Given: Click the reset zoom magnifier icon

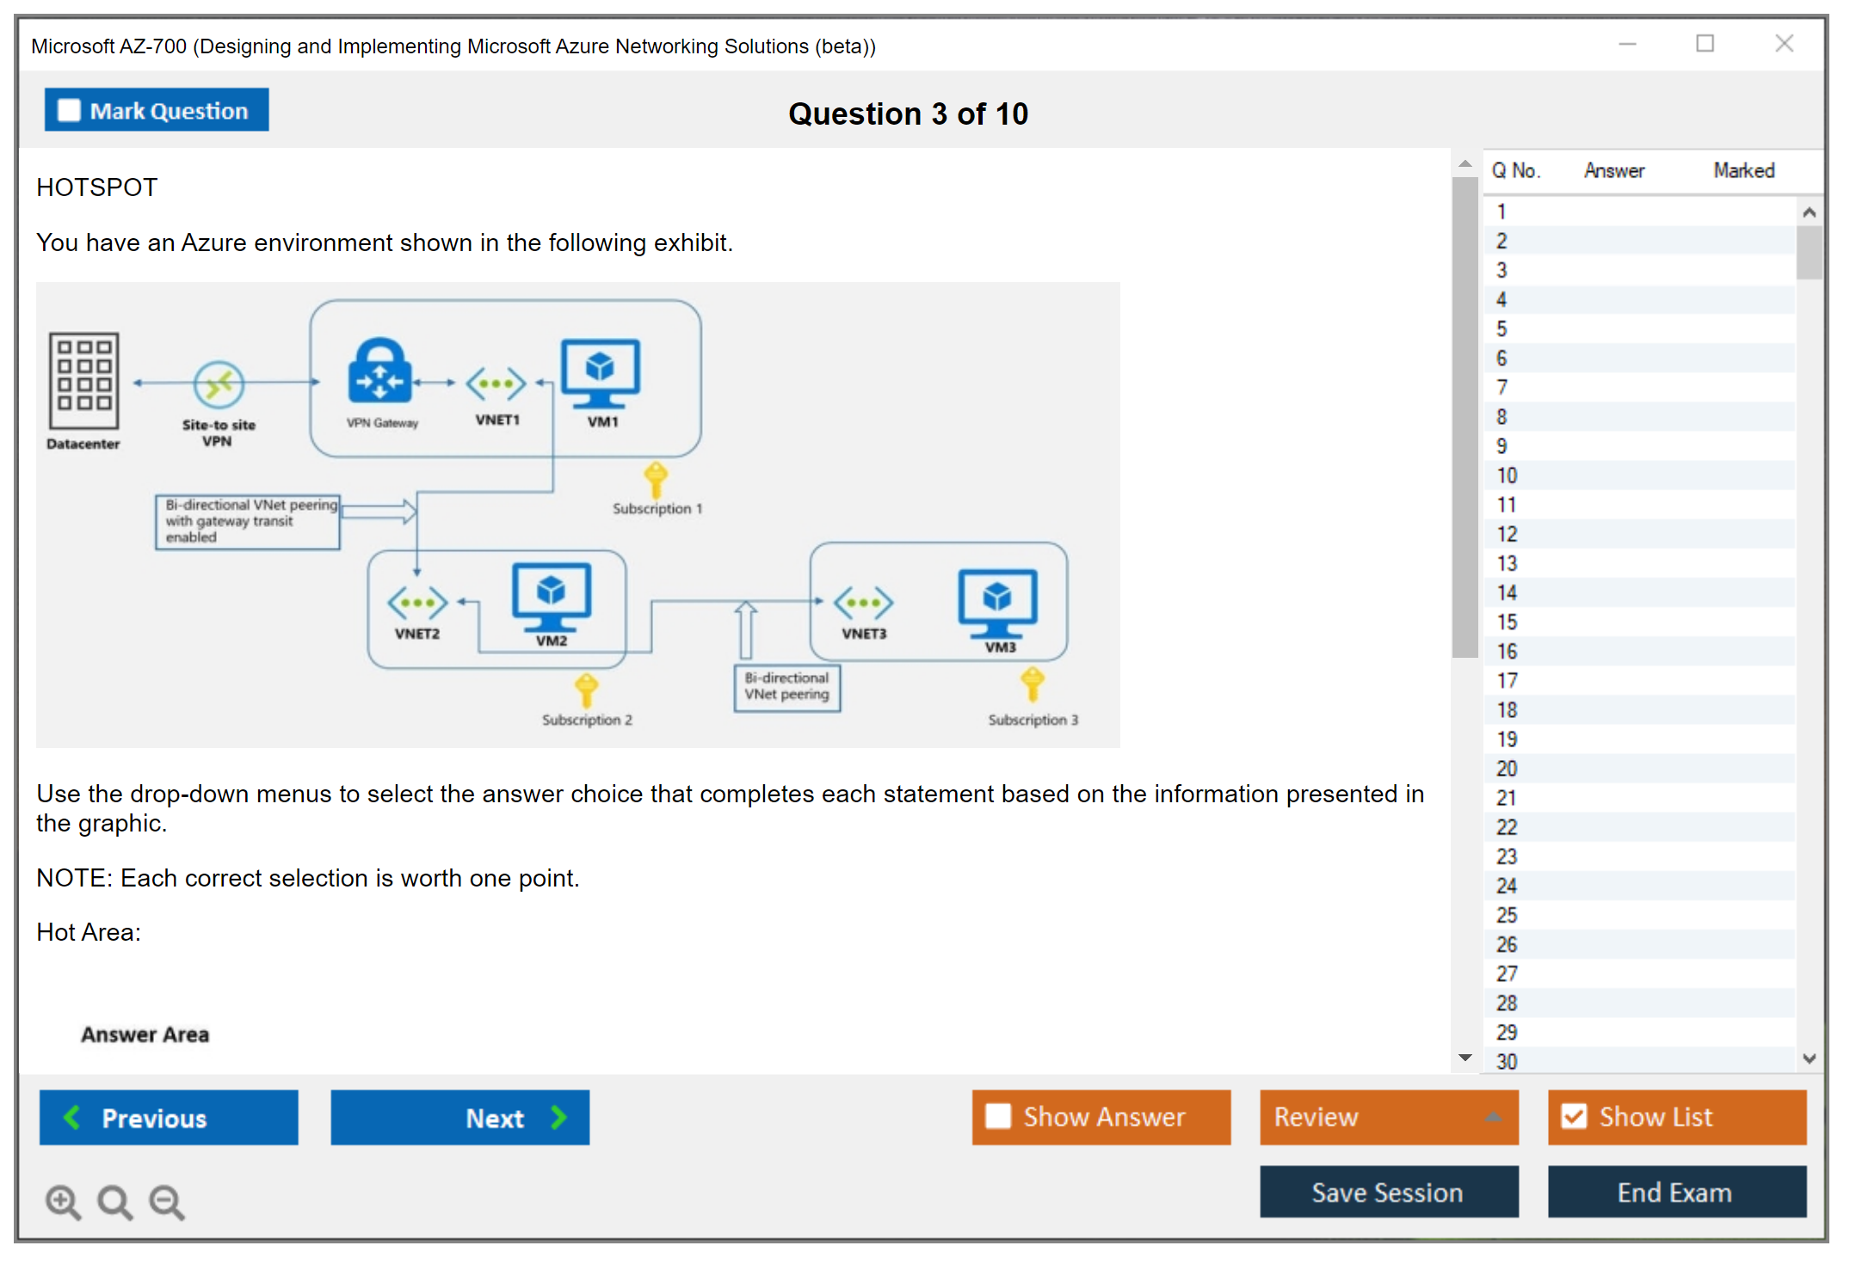Looking at the screenshot, I should pos(114,1201).
